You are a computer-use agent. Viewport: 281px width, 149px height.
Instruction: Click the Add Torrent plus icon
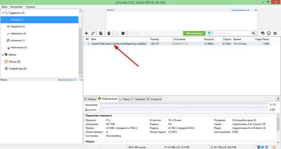(86, 33)
